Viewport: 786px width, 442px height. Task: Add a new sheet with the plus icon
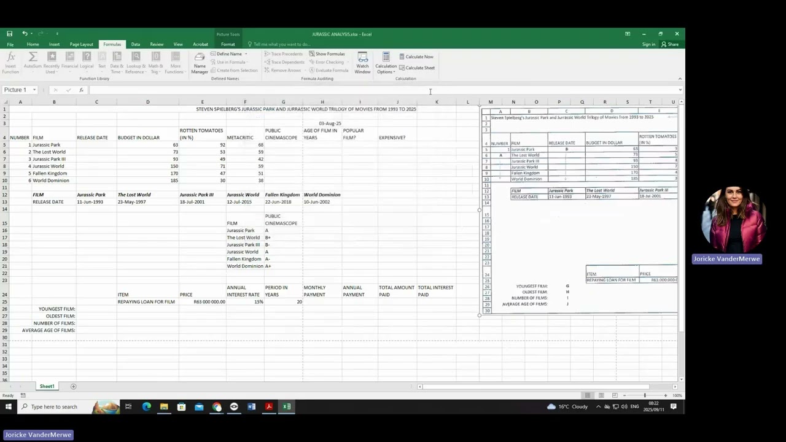coord(73,386)
